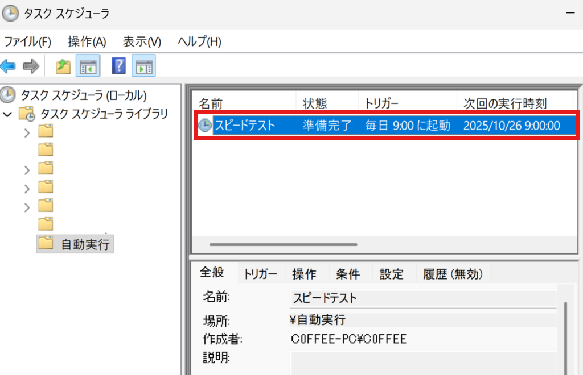Image resolution: width=583 pixels, height=375 pixels.
Task: Switch to the 条件 tab
Action: coord(347,274)
